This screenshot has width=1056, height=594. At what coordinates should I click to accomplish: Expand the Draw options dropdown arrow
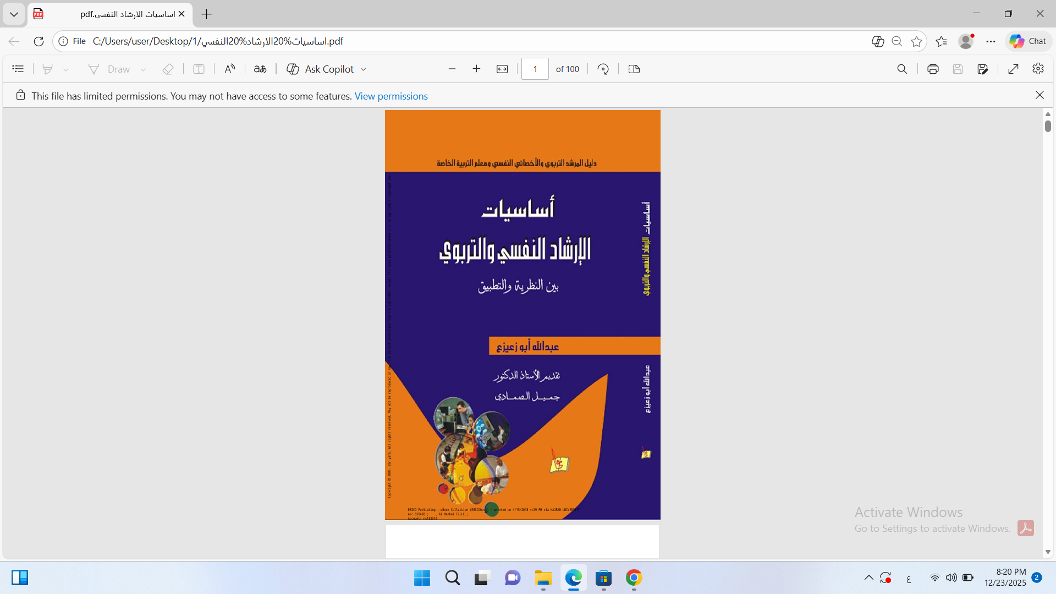pyautogui.click(x=143, y=69)
